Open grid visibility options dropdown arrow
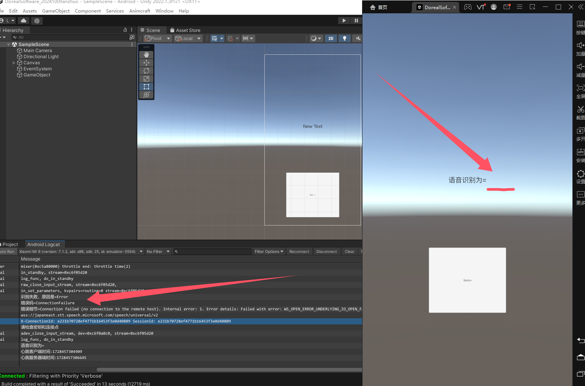The height and width of the screenshot is (386, 585). point(222,38)
